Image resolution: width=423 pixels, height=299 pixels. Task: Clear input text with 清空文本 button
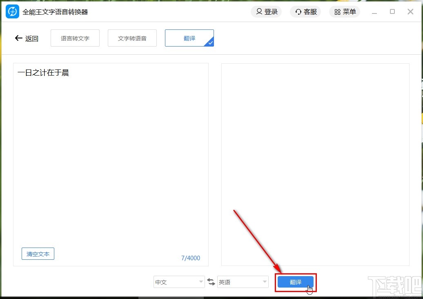point(38,254)
